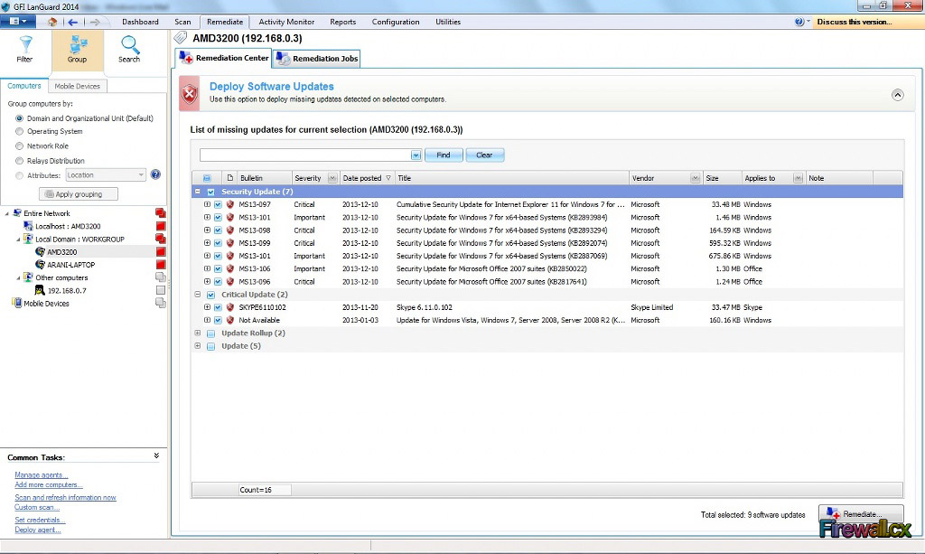Click shield icon on MS13-096 row
Screen dimensions: 925x554
click(230, 281)
